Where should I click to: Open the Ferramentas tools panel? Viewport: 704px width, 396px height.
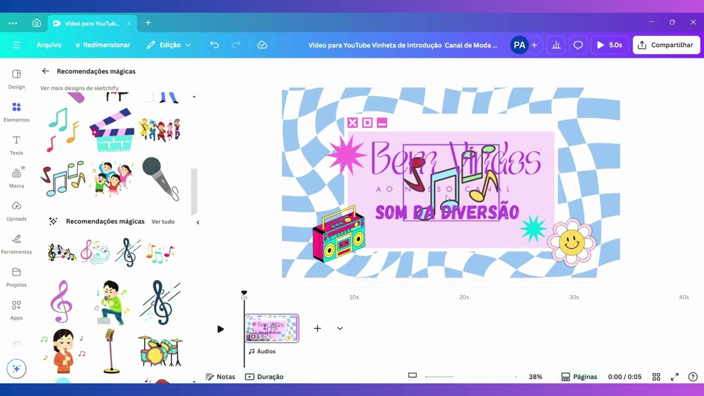pos(16,244)
